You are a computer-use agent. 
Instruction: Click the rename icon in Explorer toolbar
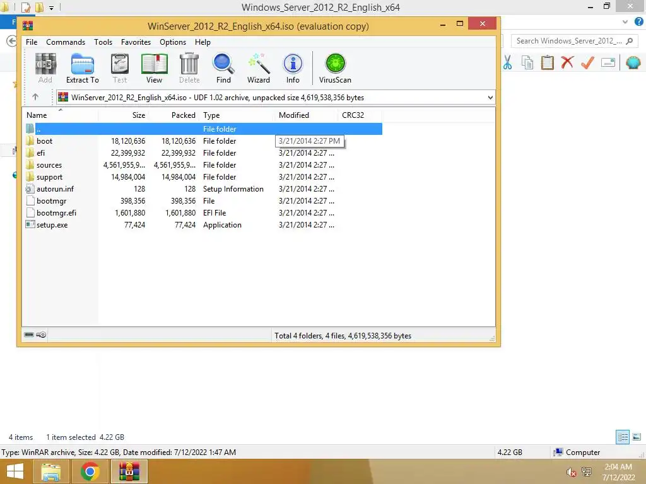pos(608,62)
